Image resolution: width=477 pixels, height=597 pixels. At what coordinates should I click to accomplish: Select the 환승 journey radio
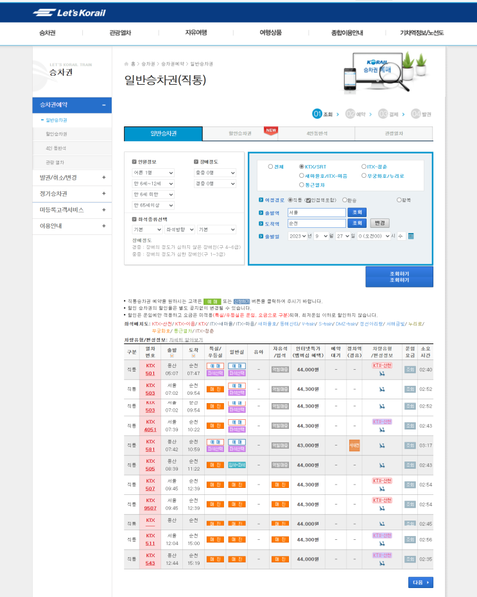[x=345, y=200]
